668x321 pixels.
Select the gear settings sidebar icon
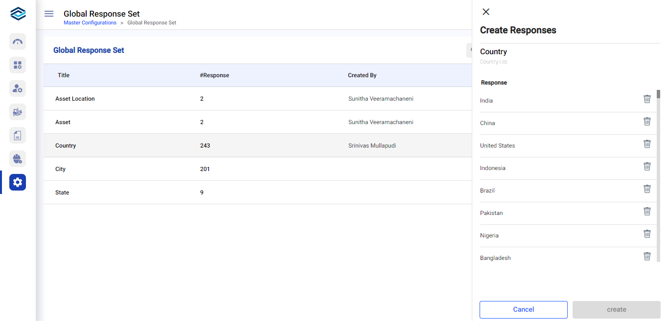(18, 182)
